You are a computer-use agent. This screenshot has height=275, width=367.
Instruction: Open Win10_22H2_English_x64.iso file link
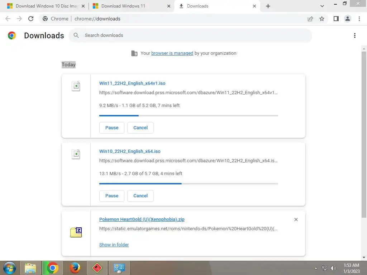point(130,151)
